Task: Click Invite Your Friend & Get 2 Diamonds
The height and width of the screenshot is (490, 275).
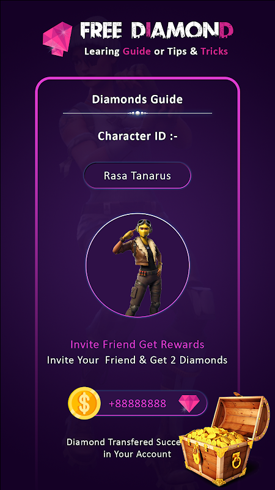Action: point(137,360)
